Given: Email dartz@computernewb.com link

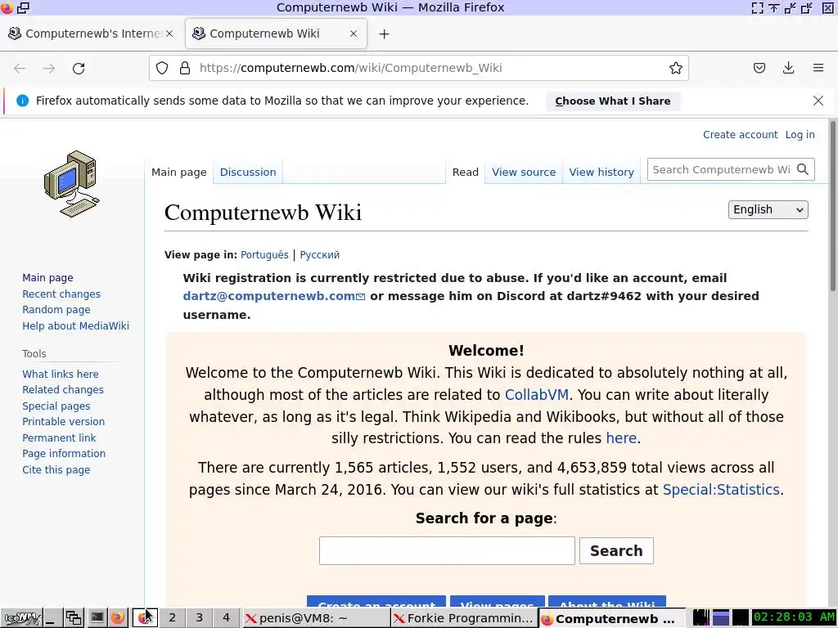Looking at the screenshot, I should 273,296.
